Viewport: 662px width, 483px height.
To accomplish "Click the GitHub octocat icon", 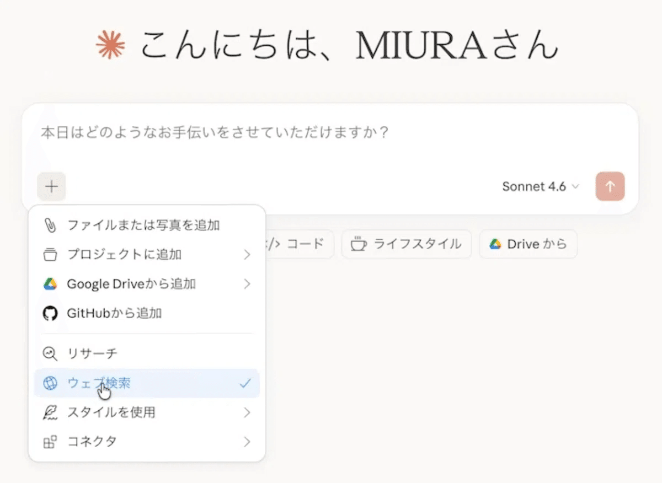I will 50,313.
